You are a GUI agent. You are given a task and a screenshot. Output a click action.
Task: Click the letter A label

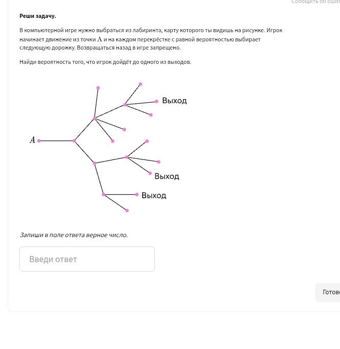33,140
